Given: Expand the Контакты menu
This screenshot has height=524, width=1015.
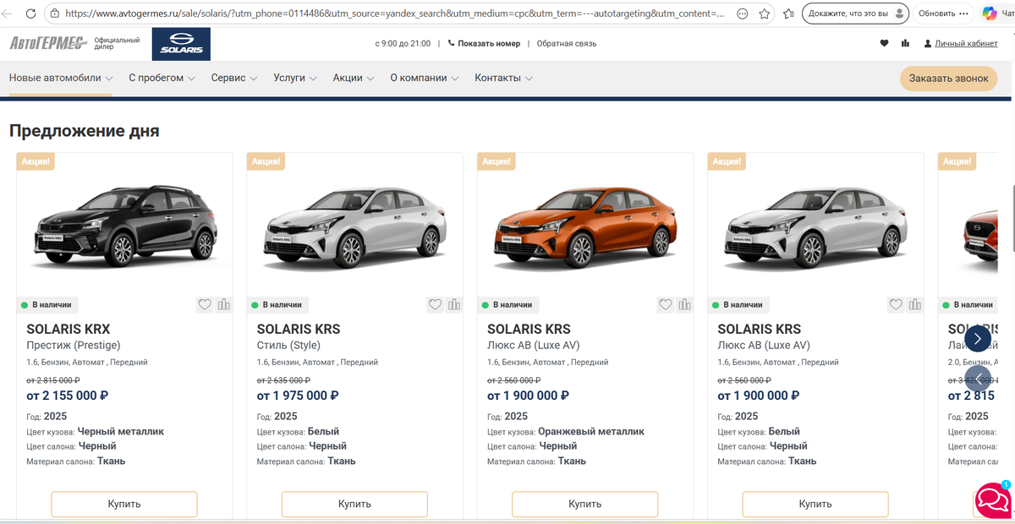Looking at the screenshot, I should 503,78.
